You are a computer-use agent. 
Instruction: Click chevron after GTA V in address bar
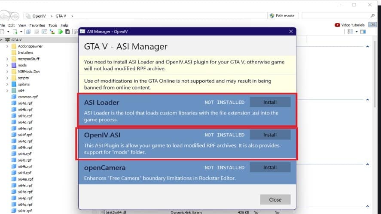pyautogui.click(x=72, y=16)
